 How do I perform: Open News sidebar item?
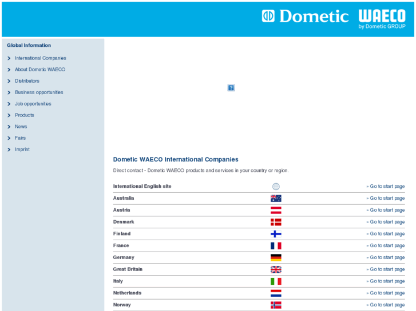(21, 127)
